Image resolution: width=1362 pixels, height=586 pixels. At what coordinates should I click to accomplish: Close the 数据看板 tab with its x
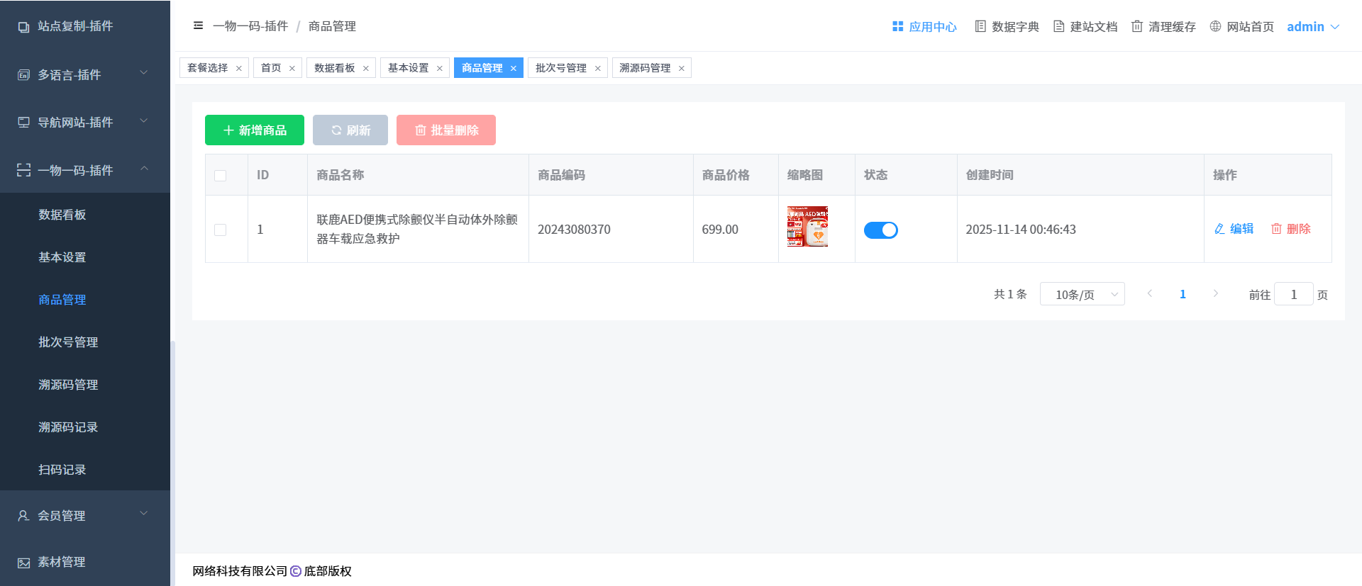coord(366,69)
